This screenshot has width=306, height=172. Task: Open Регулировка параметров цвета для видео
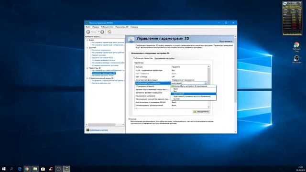click(x=108, y=43)
